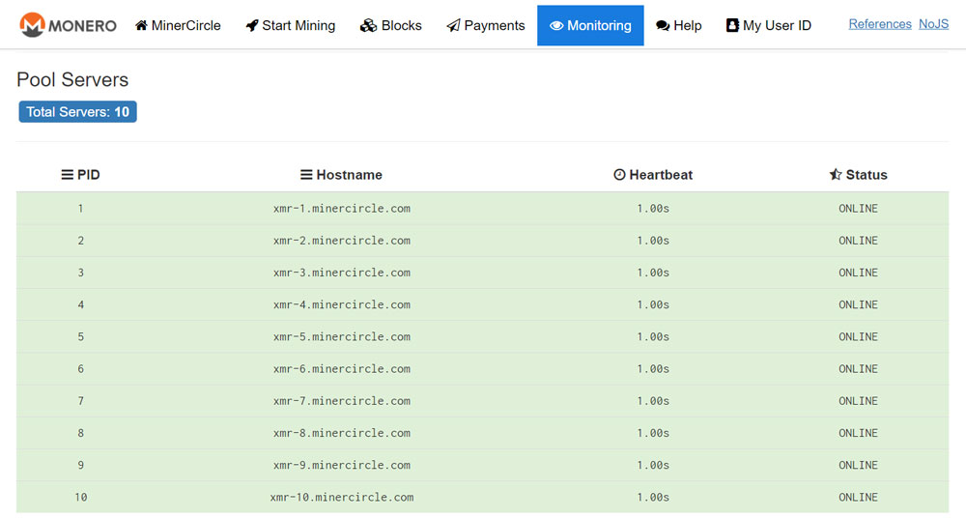The width and height of the screenshot is (966, 518).
Task: Click the paper plane Payments icon
Action: coord(453,26)
